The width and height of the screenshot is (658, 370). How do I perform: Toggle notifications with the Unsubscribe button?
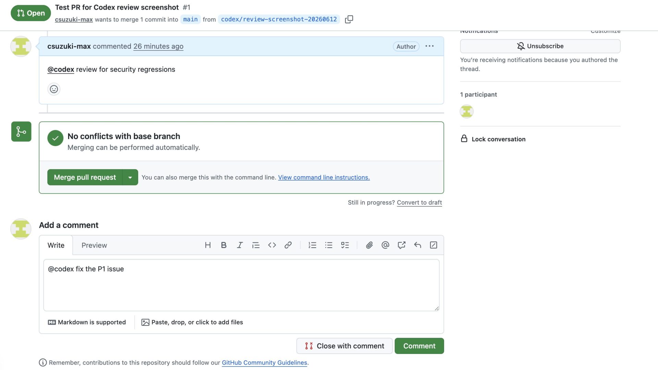(540, 46)
